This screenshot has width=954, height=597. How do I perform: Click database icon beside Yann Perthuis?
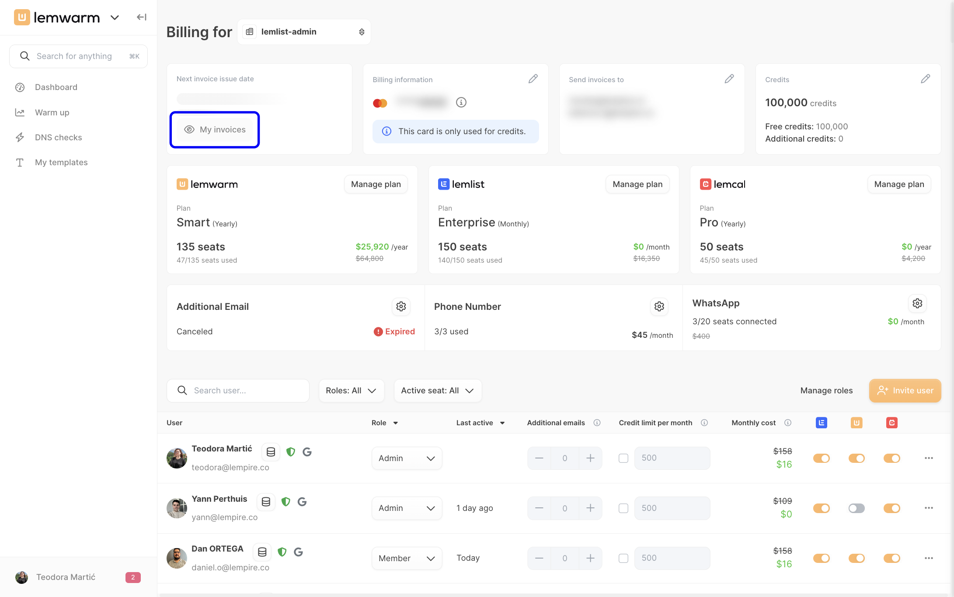click(x=266, y=502)
